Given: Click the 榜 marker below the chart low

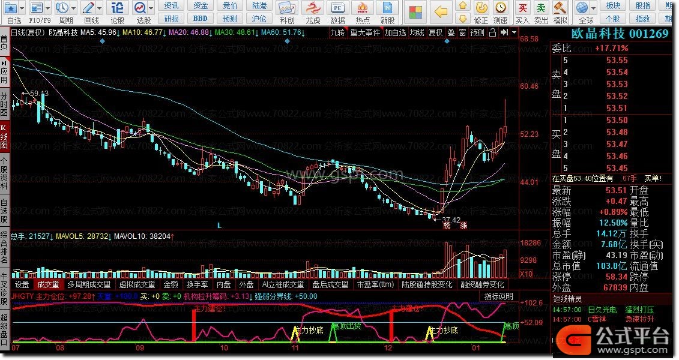Looking at the screenshot, I should click(447, 226).
